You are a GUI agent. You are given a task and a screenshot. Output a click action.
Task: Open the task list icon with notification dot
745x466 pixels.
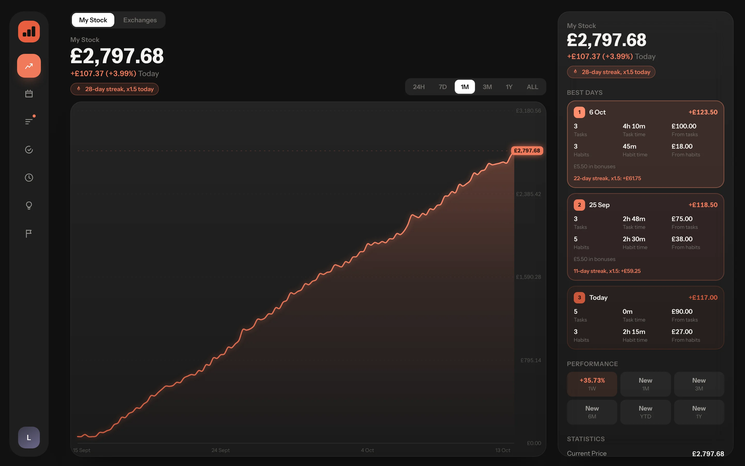point(29,121)
